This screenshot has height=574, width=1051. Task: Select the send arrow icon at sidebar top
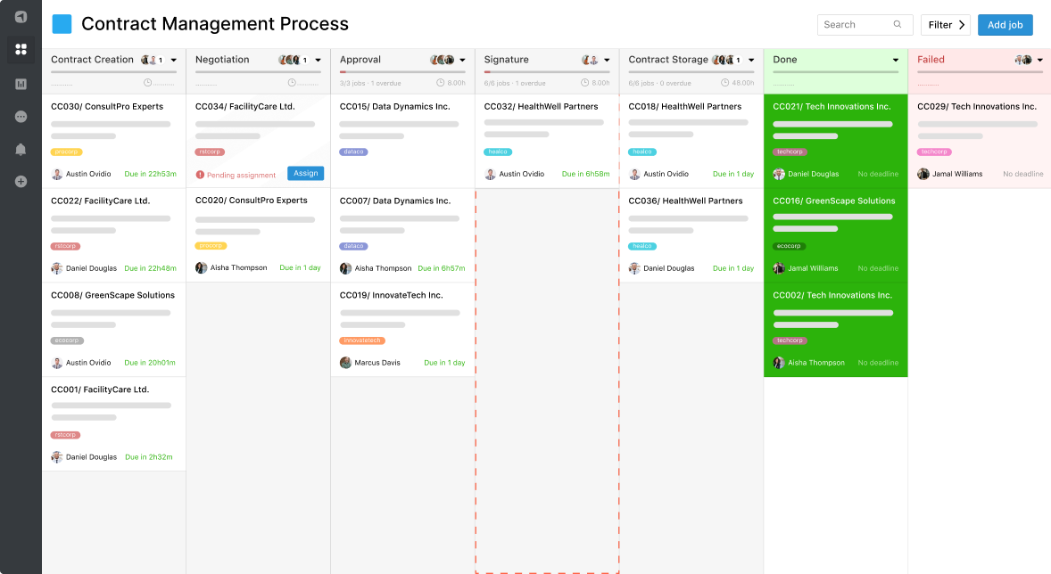(20, 16)
